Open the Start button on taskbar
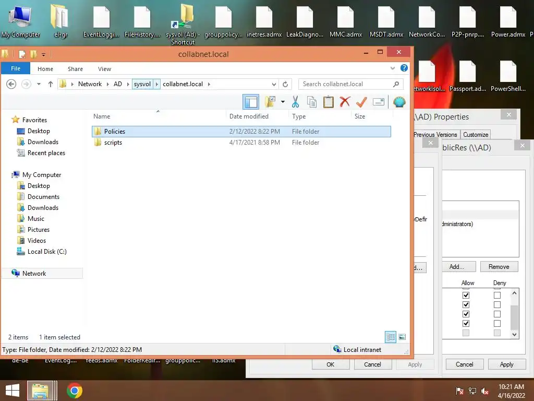 (13, 391)
